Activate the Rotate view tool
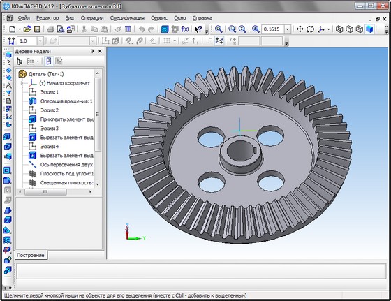The width and height of the screenshot is (391, 301). click(311, 29)
